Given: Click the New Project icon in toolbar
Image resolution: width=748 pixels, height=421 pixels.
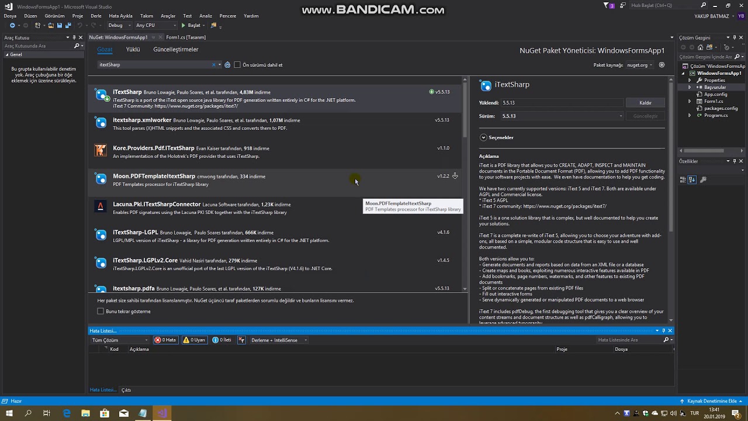Looking at the screenshot, I should coord(38,26).
